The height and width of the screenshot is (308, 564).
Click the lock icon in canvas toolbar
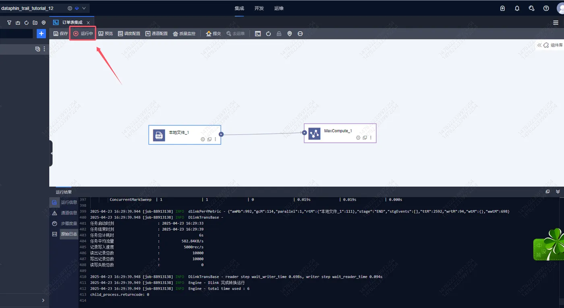click(279, 34)
